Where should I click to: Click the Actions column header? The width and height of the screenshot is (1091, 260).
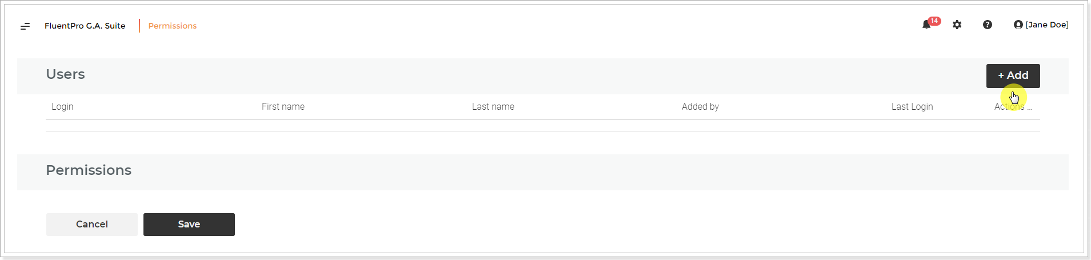click(x=1013, y=106)
